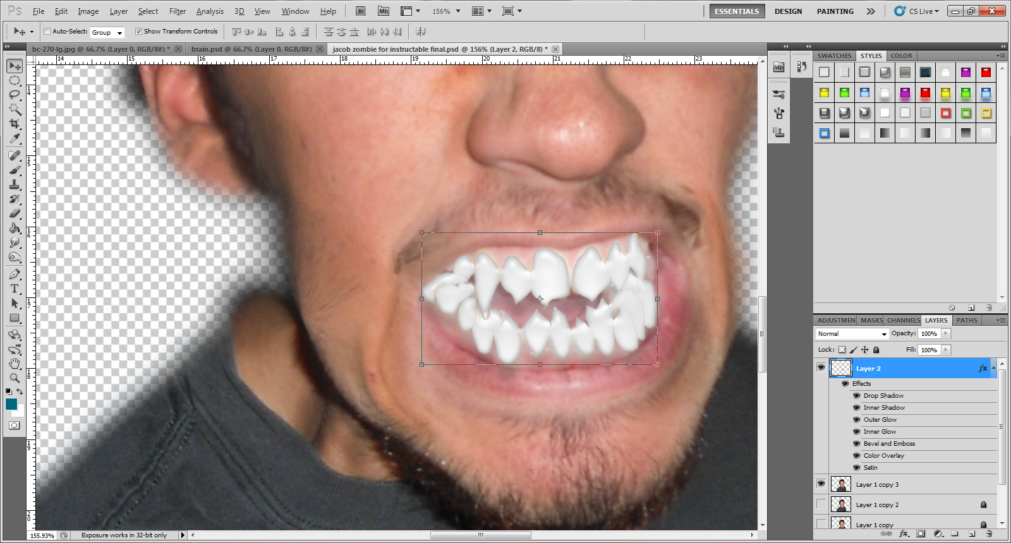This screenshot has width=1011, height=543.
Task: Select the Eyedropper tool
Action: [15, 138]
